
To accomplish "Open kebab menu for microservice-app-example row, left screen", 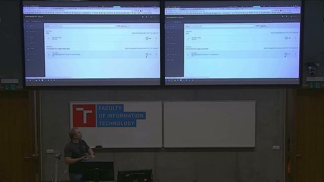I will (x=156, y=54).
